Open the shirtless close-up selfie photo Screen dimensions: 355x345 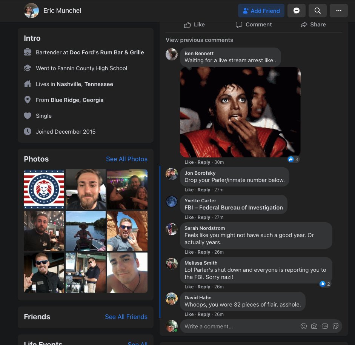127,273
